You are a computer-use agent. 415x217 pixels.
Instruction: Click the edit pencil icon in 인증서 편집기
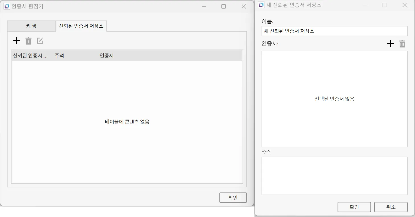pos(40,41)
